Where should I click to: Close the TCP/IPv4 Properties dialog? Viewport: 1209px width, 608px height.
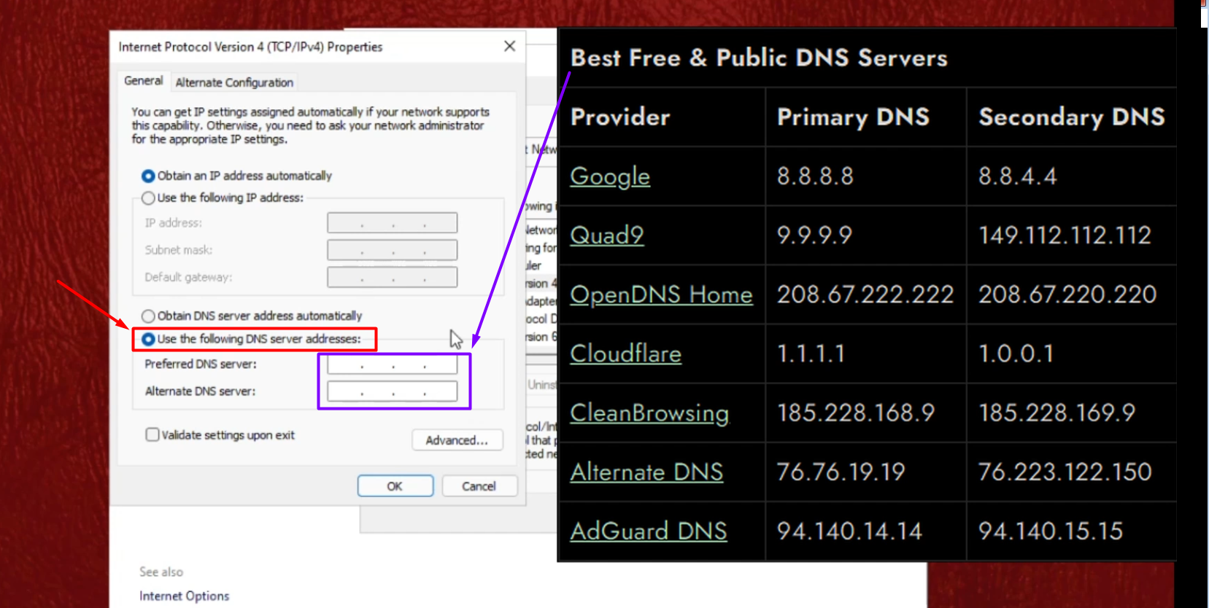tap(509, 46)
